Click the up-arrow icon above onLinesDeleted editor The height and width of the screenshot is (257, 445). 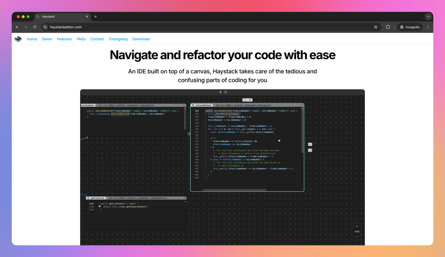(250, 100)
